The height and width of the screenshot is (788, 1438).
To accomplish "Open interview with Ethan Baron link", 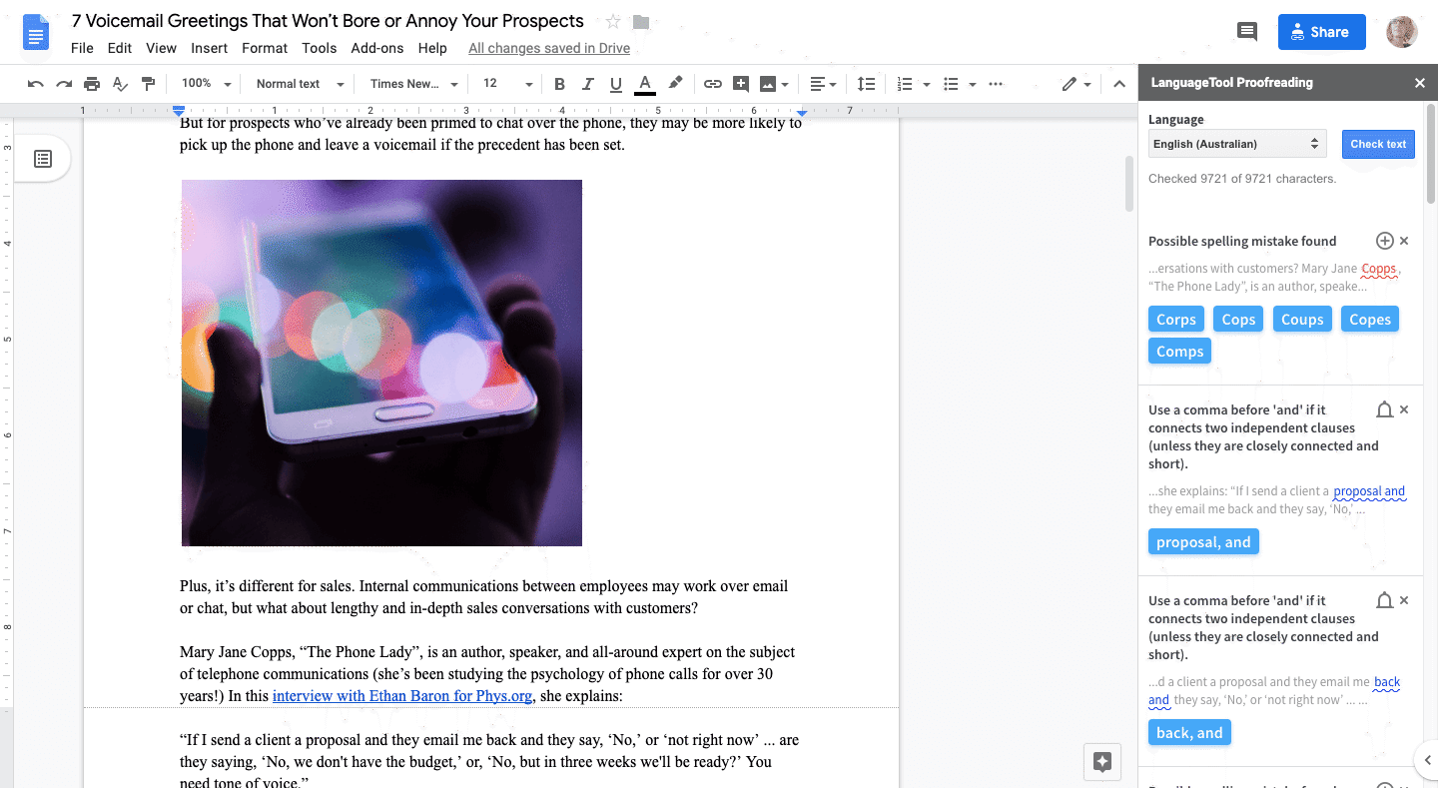I will pyautogui.click(x=401, y=696).
